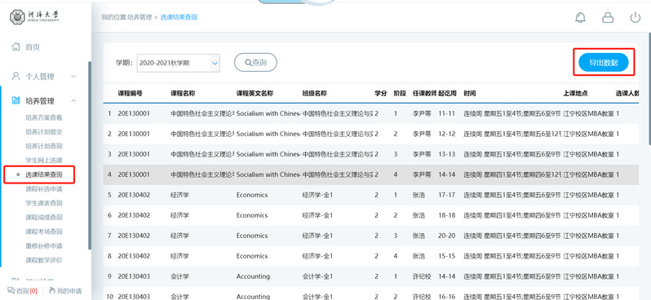Open the 学期 dropdown 2020-2021秋学期
Image resolution: width=651 pixels, height=300 pixels.
pos(179,63)
